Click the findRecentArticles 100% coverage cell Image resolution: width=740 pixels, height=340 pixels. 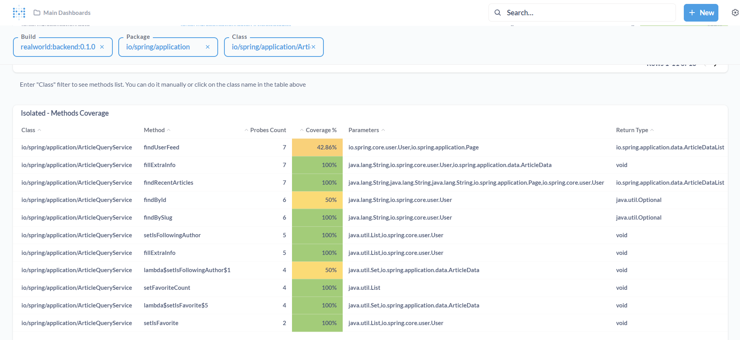point(318,183)
